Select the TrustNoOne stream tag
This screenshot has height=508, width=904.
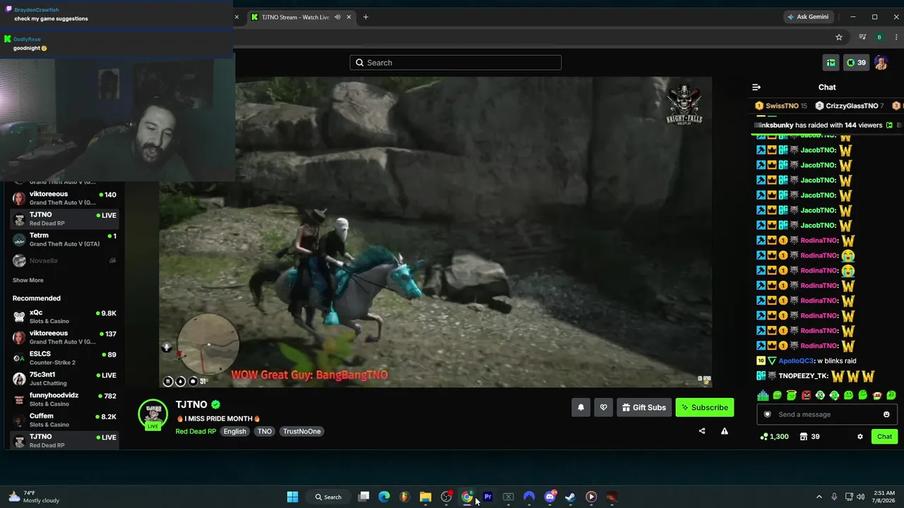(302, 431)
